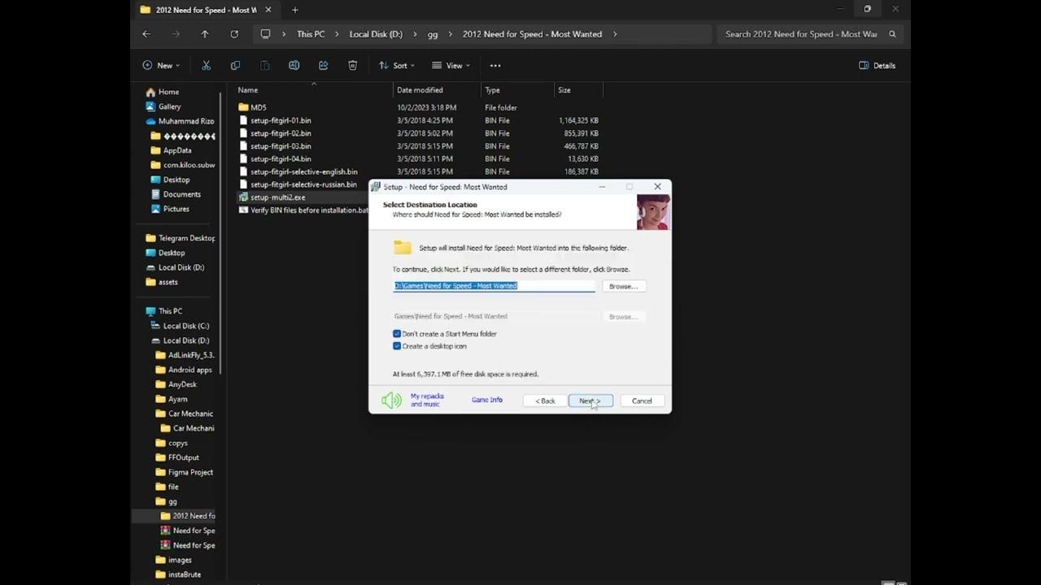The width and height of the screenshot is (1041, 585).
Task: Sort by Date modified column header
Action: (x=420, y=90)
